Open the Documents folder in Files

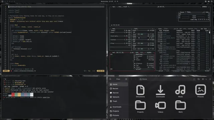point(140,91)
